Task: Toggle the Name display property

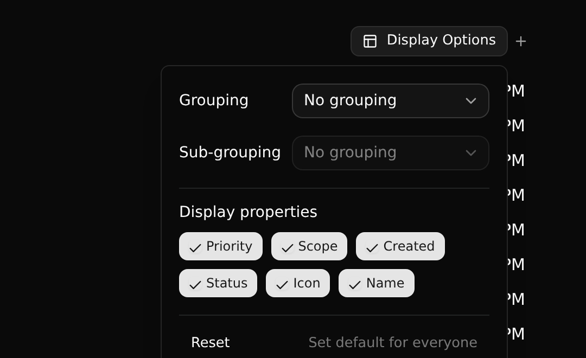Action: 377,283
